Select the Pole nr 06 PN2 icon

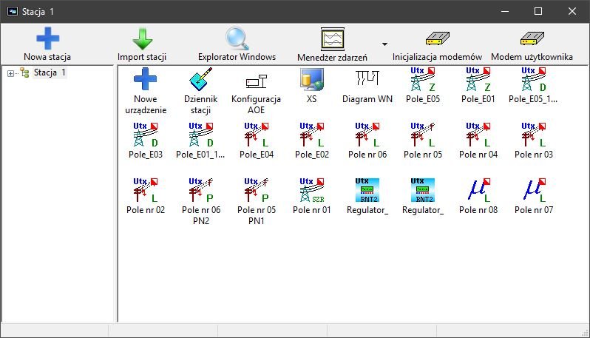[201, 191]
